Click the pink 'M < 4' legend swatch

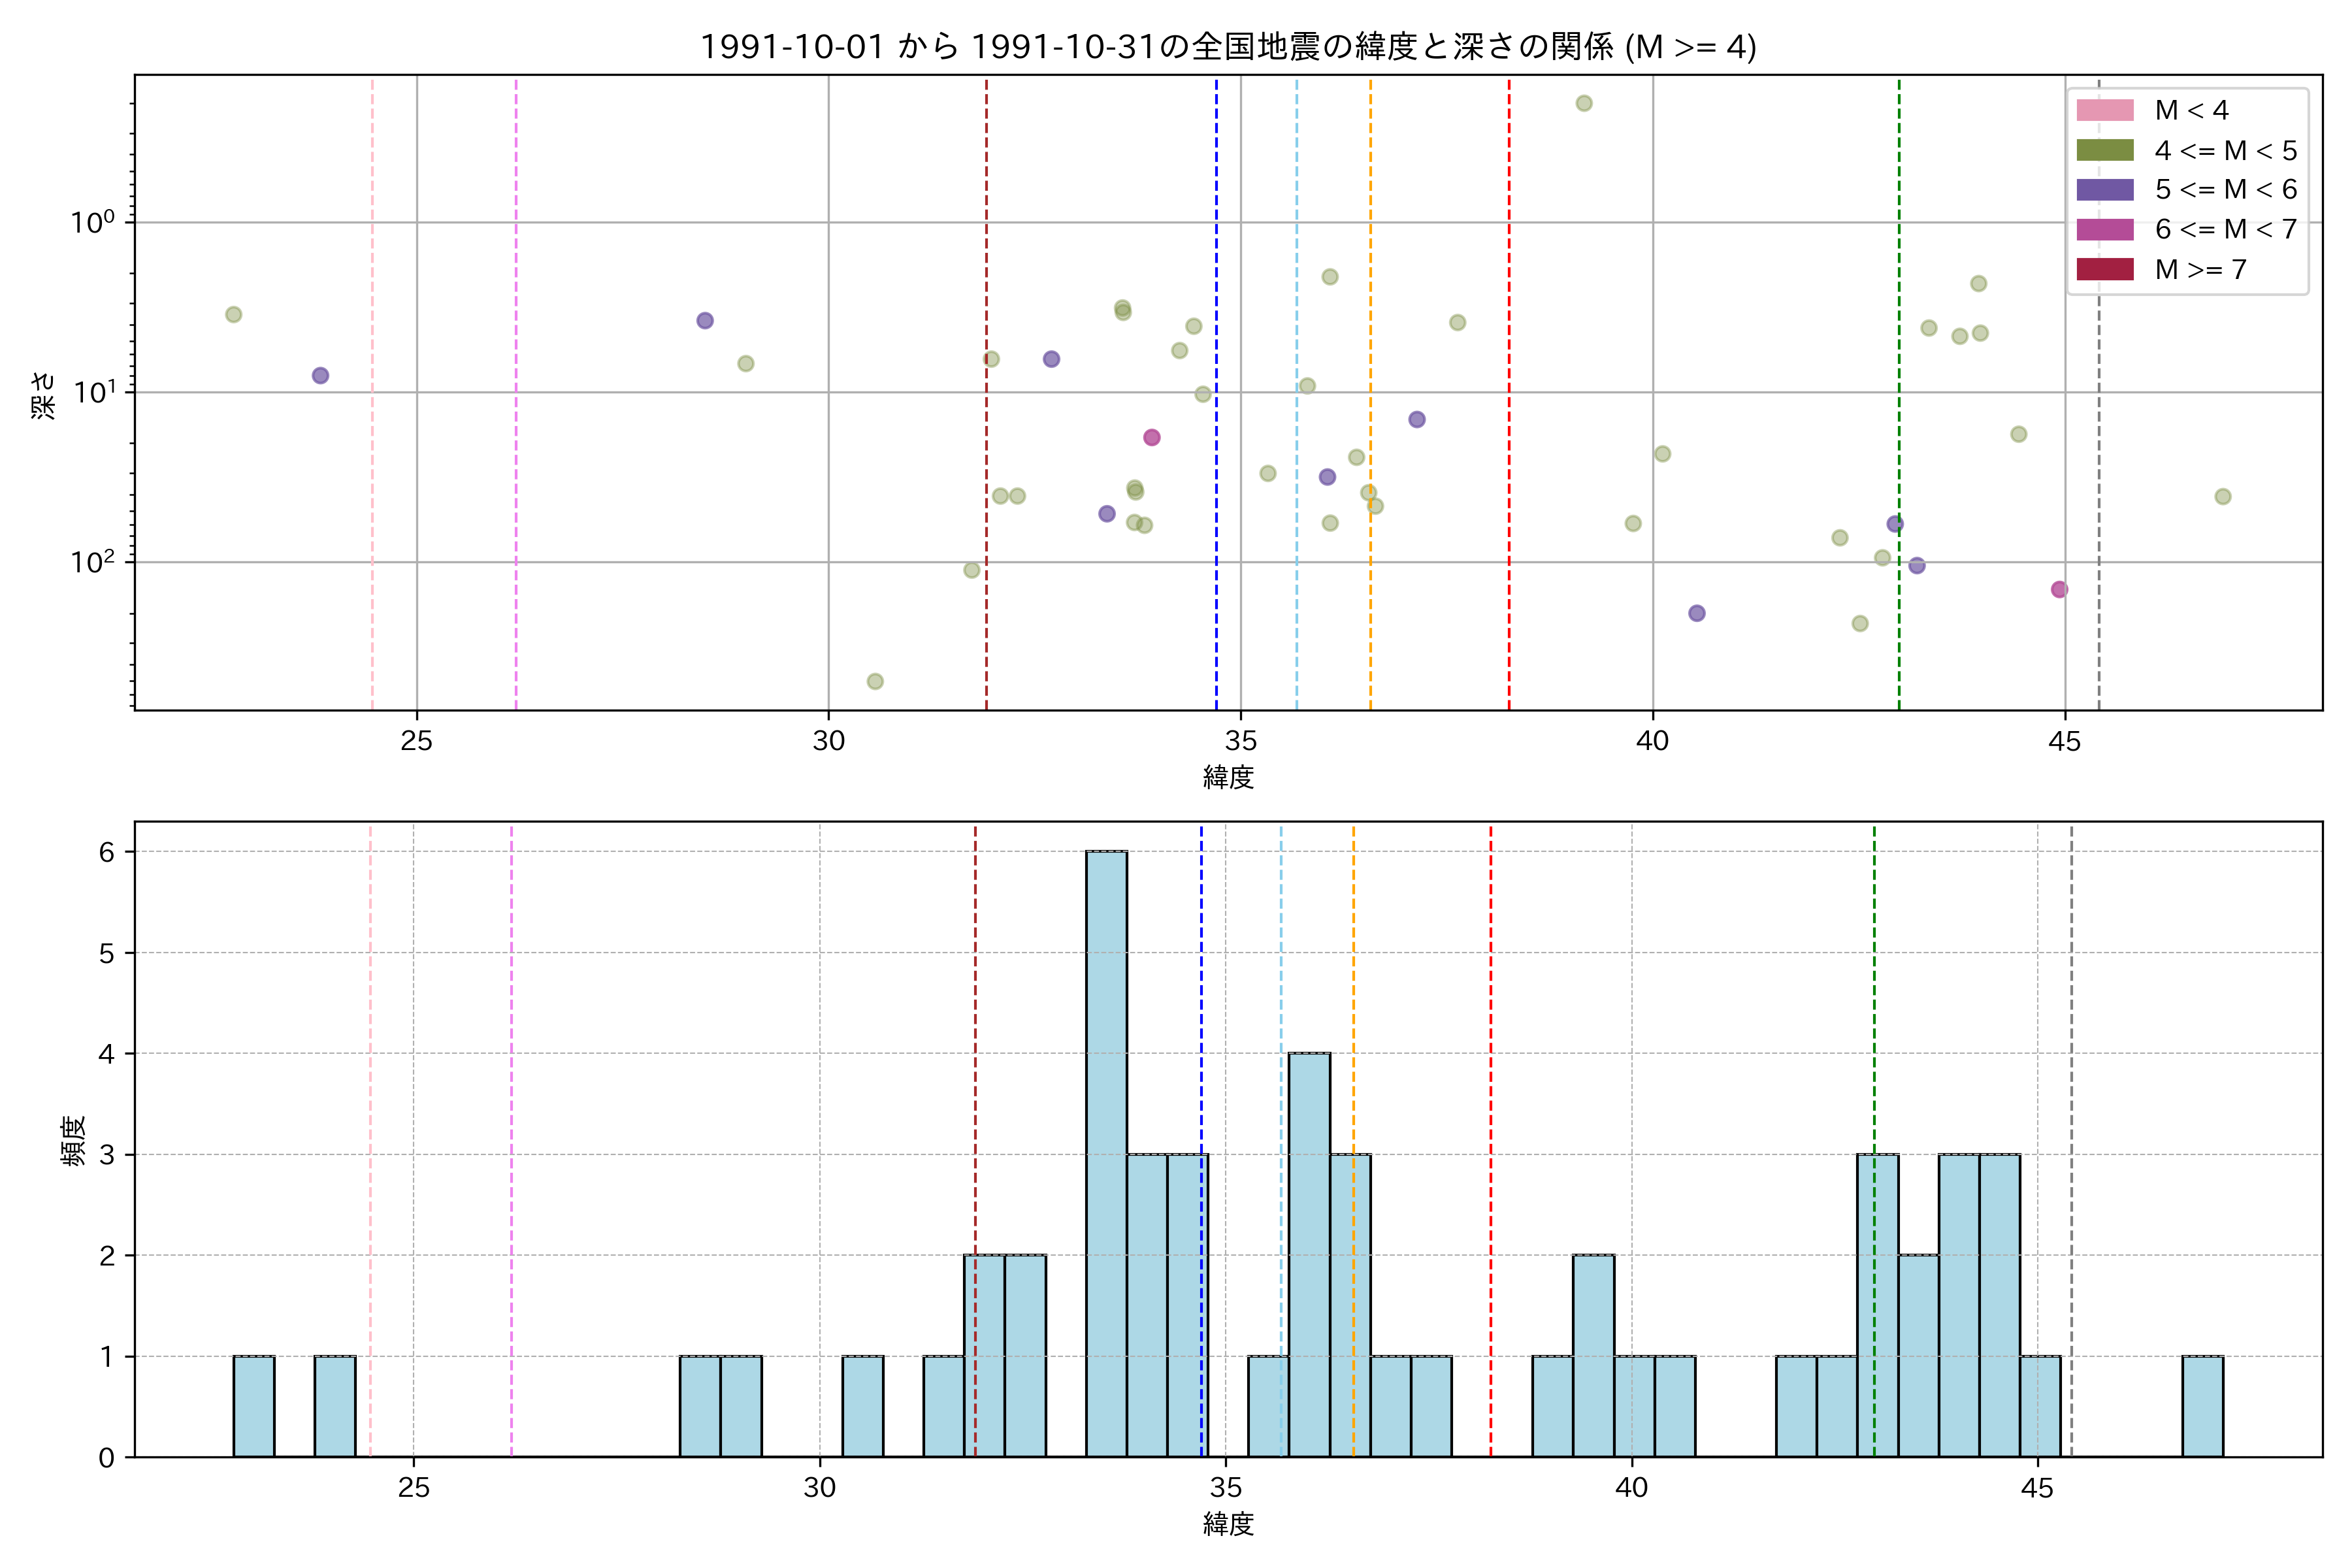[2104, 110]
